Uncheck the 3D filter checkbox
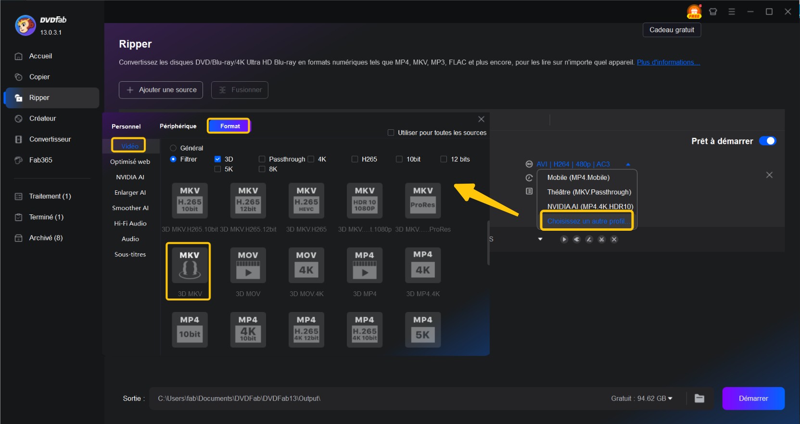Viewport: 800px width, 424px height. (217, 159)
